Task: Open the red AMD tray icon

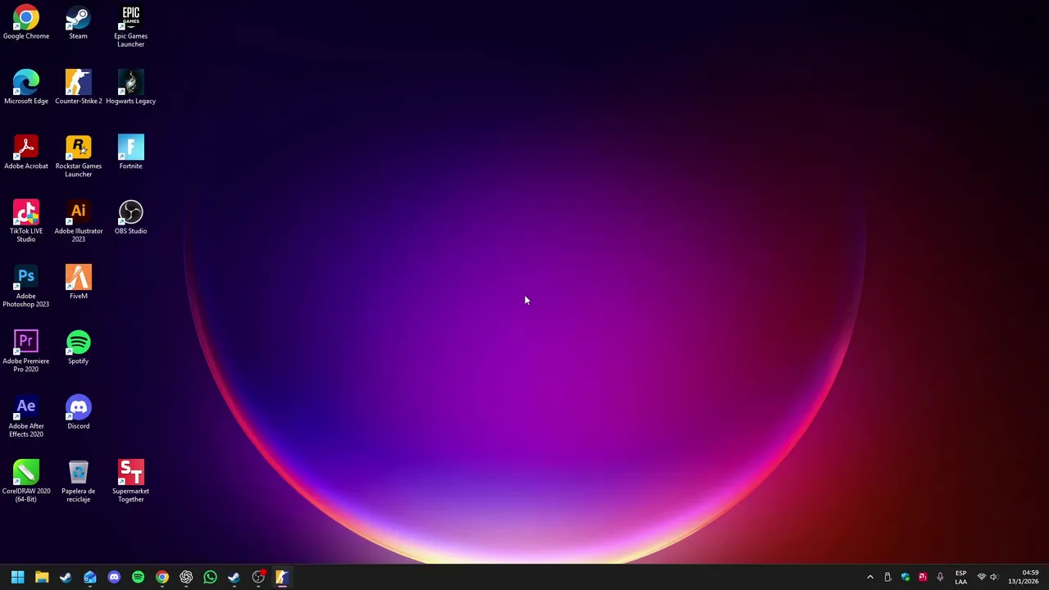Action: [923, 577]
